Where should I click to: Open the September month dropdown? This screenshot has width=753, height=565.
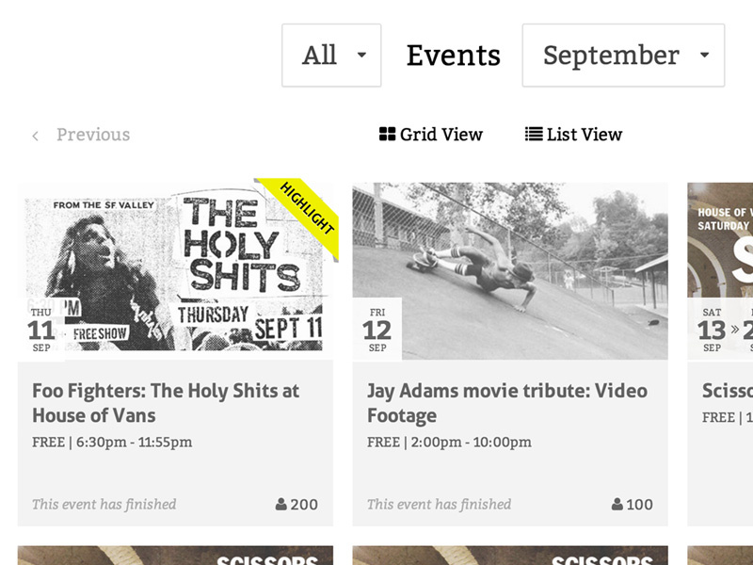tap(623, 56)
